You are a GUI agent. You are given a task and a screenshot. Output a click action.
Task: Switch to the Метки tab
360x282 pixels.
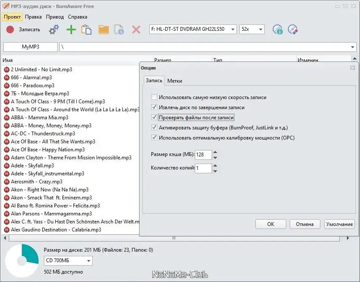[x=175, y=81]
